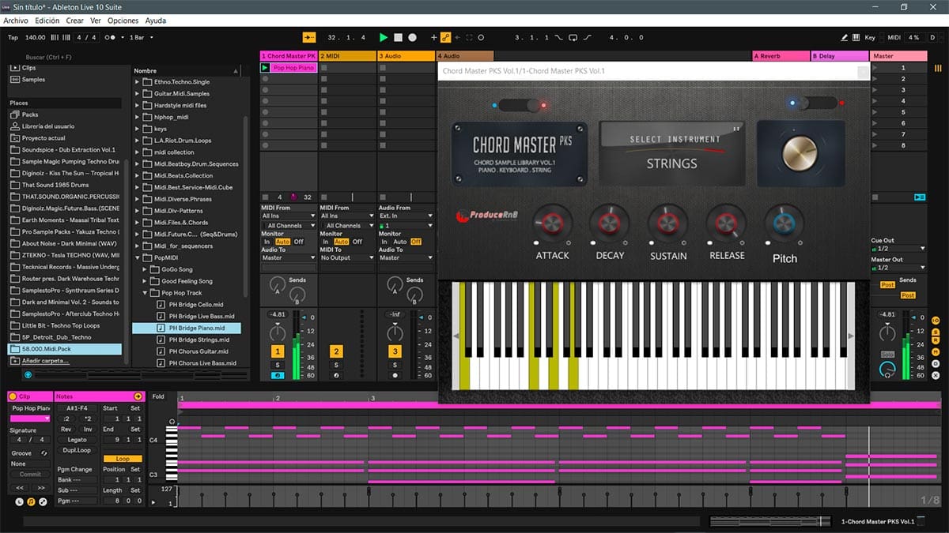949x533 pixels.
Task: Click the large gold volume knob
Action: [800, 152]
